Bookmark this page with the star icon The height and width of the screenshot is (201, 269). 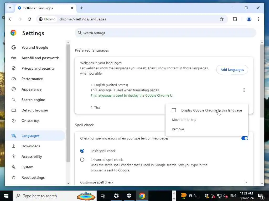[x=222, y=19]
